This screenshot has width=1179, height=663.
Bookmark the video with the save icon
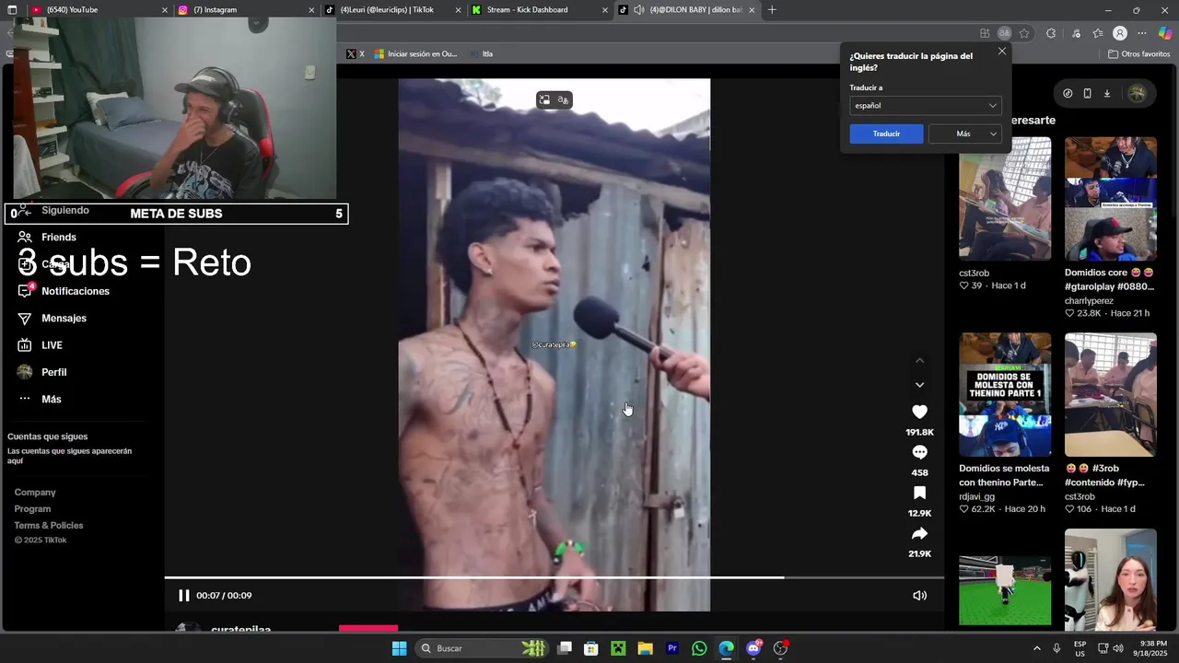point(919,493)
